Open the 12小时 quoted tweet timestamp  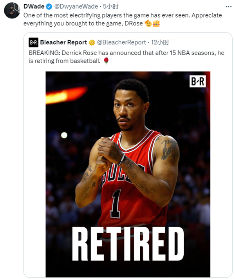160,42
